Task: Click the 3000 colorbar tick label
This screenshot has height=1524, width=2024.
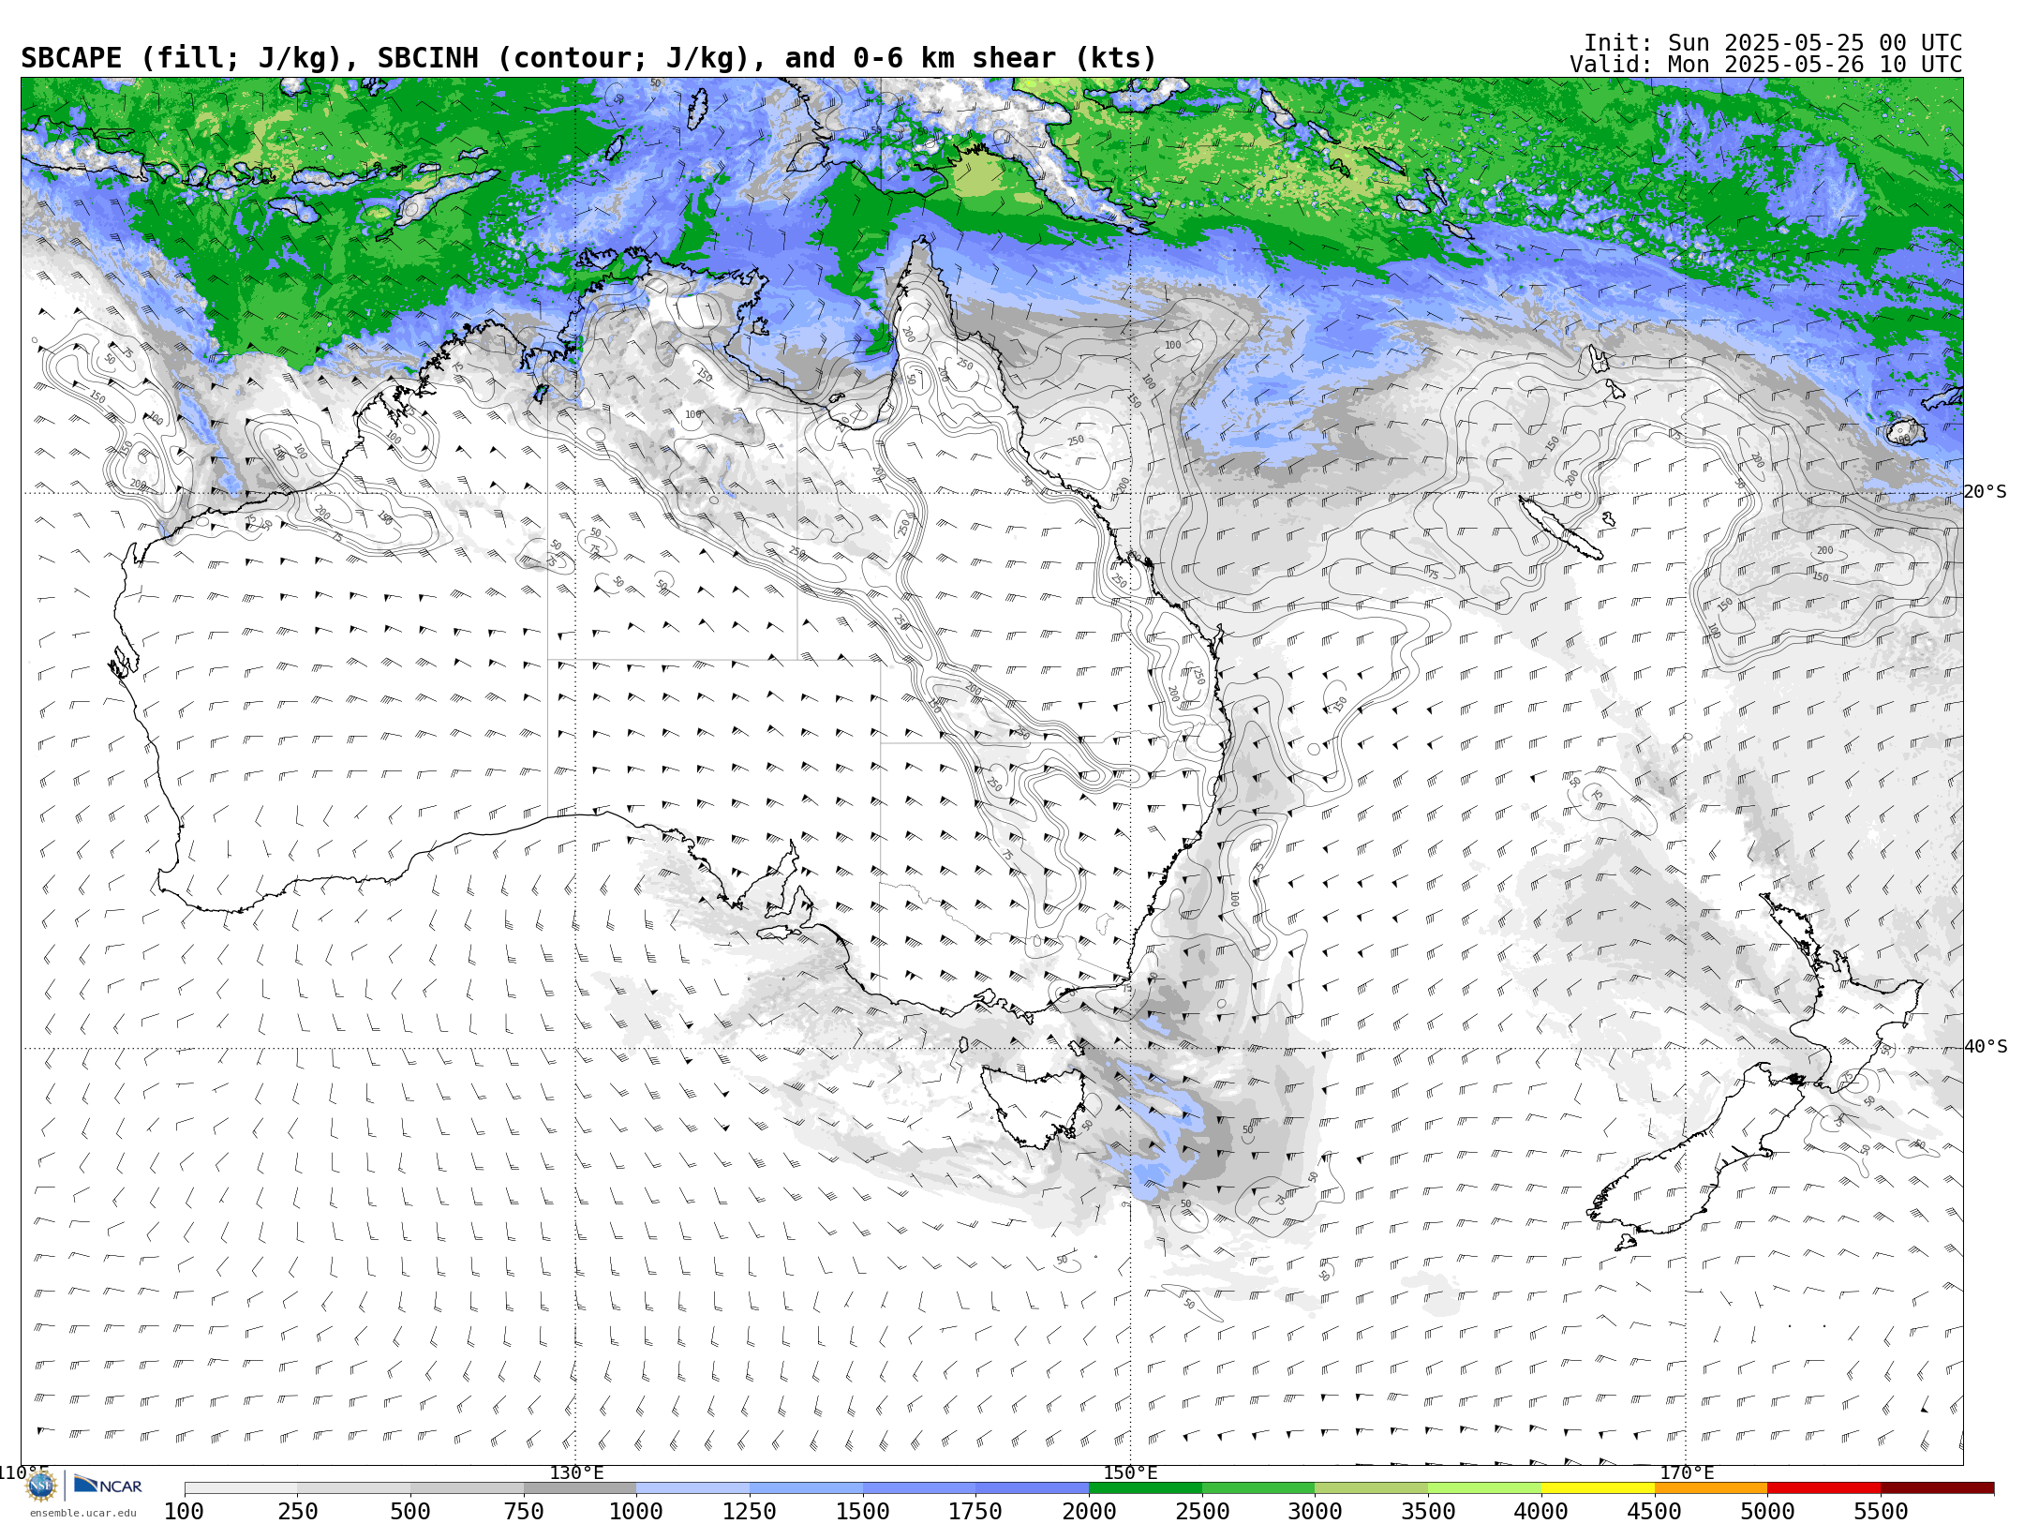Action: 1316,1512
